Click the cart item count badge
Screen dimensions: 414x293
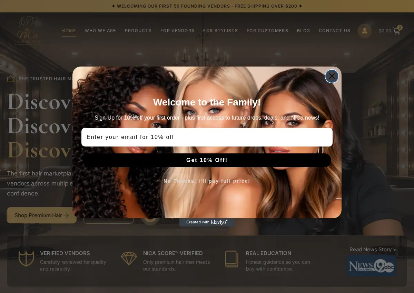400,28
